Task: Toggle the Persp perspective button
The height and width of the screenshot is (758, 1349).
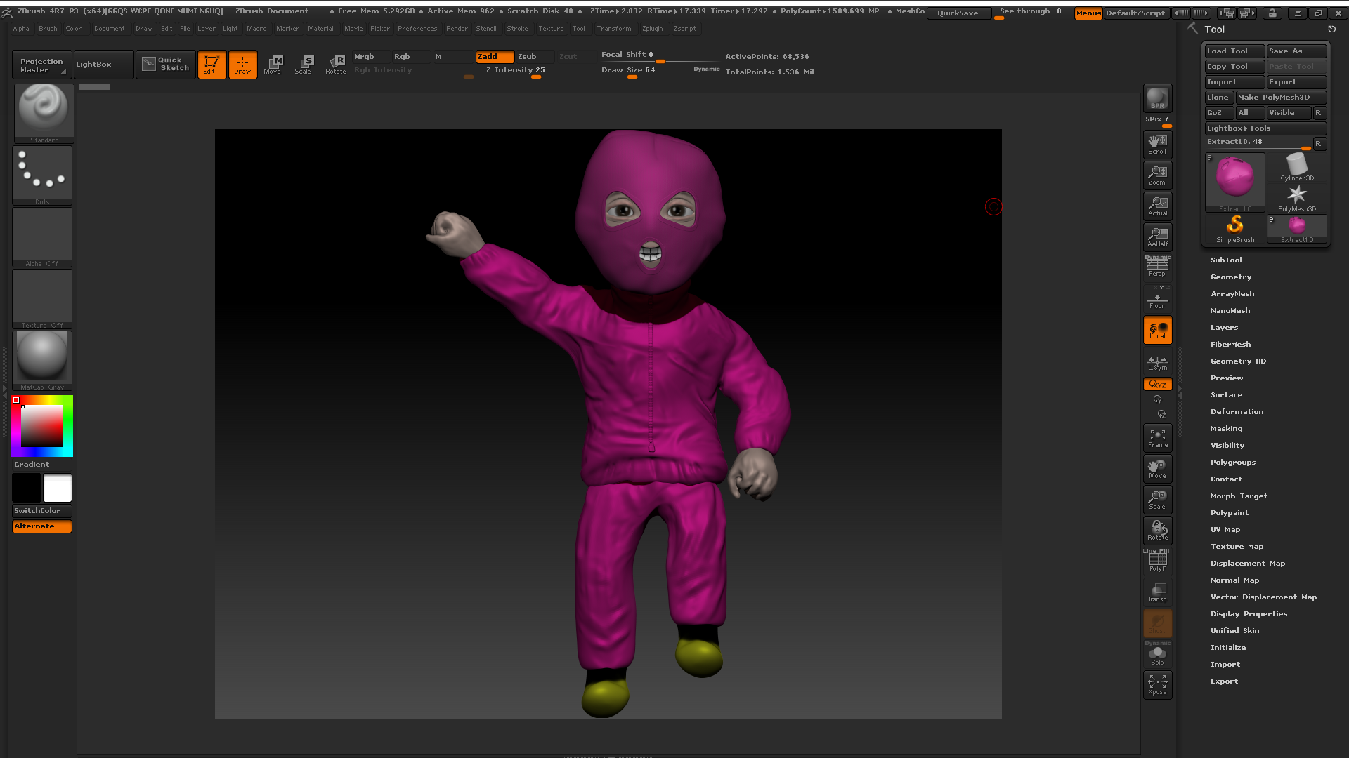Action: click(x=1157, y=267)
